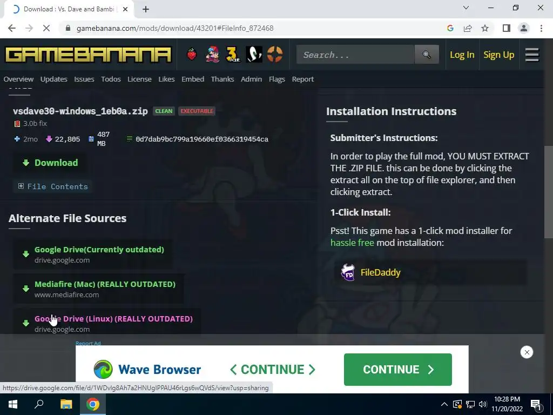Go to the Issues tab
The image size is (553, 415).
(84, 79)
